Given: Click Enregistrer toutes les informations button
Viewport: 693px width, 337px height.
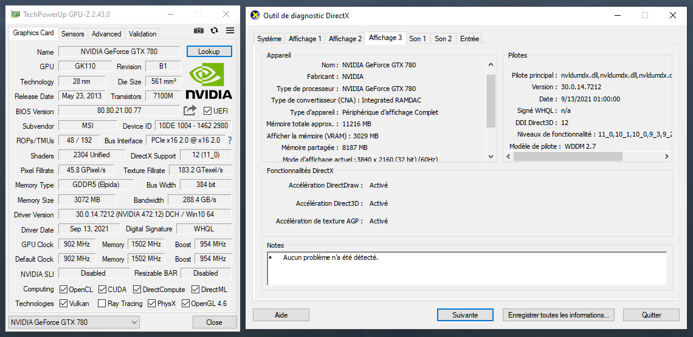Looking at the screenshot, I should (559, 315).
